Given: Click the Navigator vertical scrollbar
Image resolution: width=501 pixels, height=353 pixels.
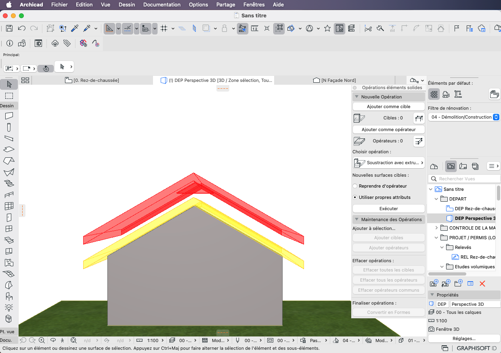Looking at the screenshot, I should coord(499,192).
